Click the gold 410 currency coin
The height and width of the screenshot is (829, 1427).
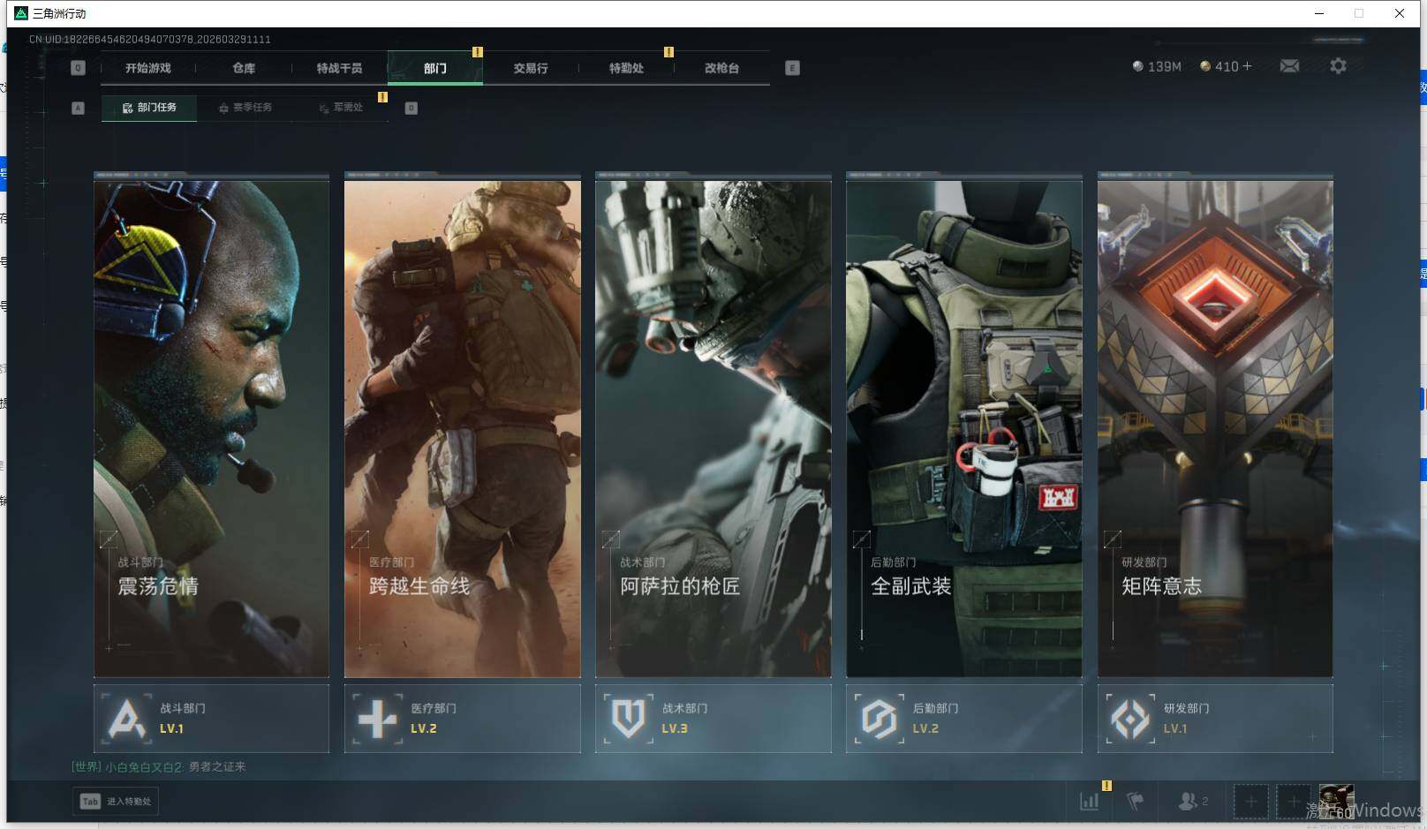coord(1205,66)
